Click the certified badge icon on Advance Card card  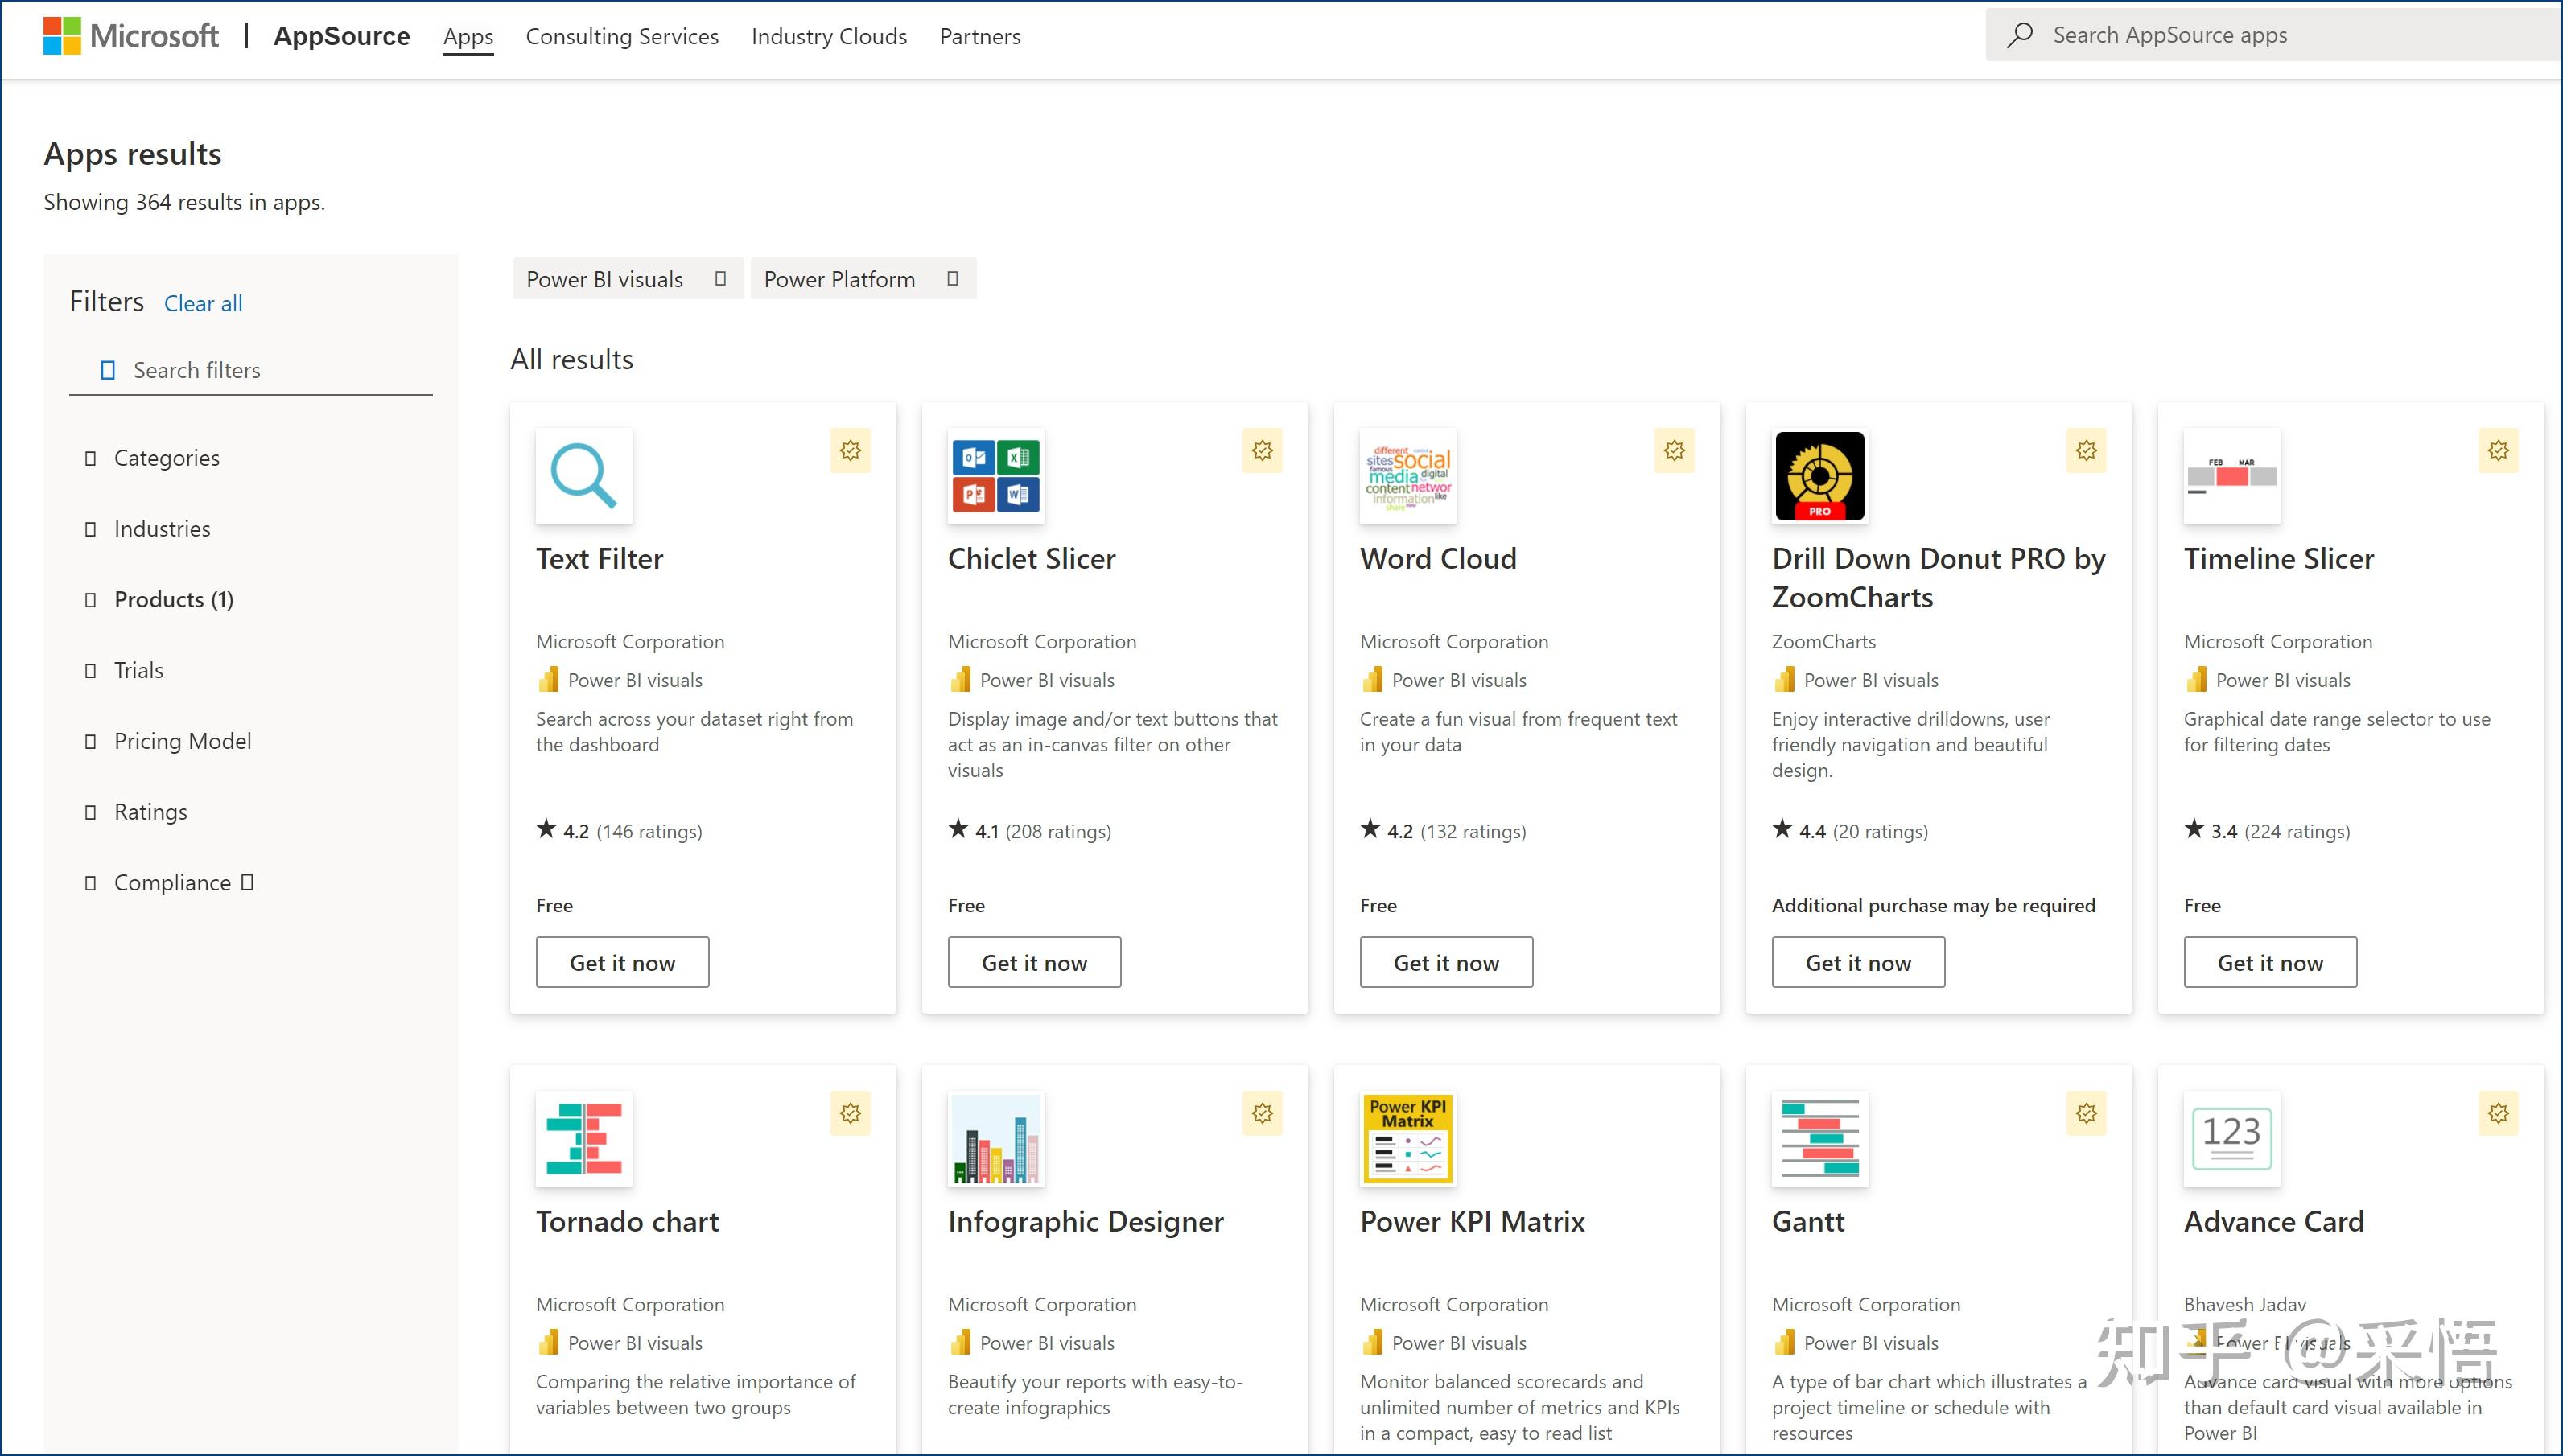2499,1114
